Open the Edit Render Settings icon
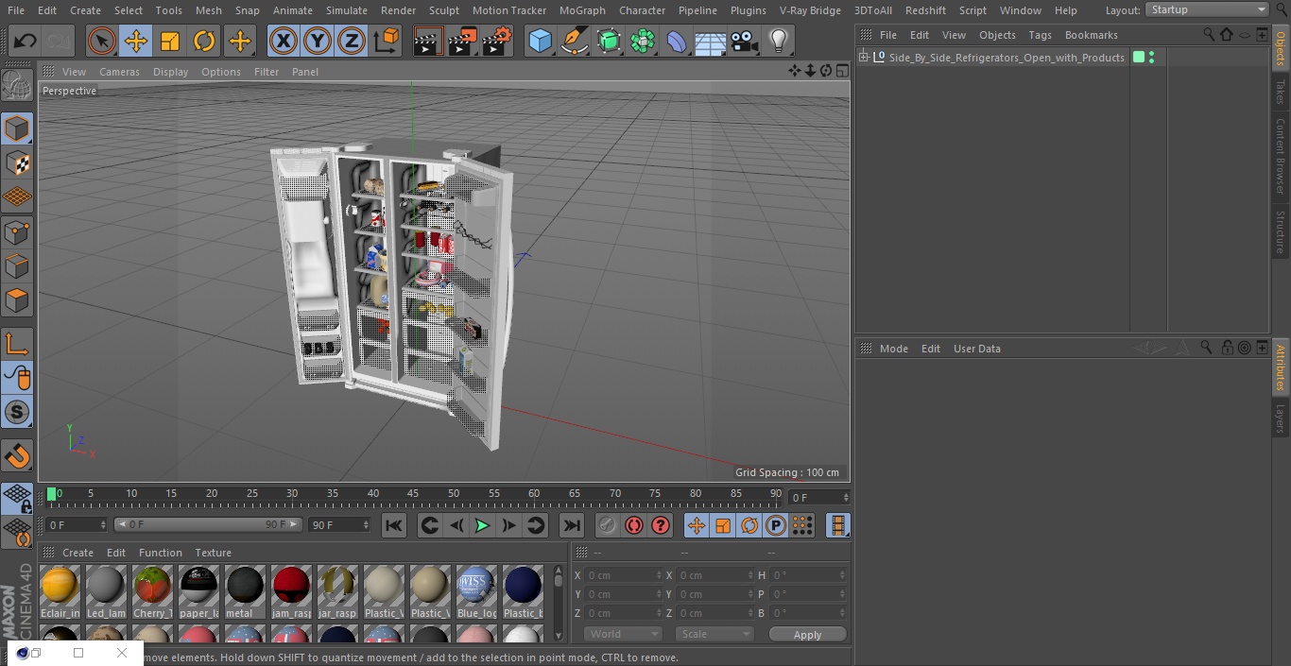The height and width of the screenshot is (666, 1291). [x=497, y=41]
